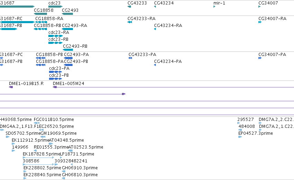Screen dimensions: 294x180
Task: Select the transcript label ending 31687-RB
Action: pos(11,26)
